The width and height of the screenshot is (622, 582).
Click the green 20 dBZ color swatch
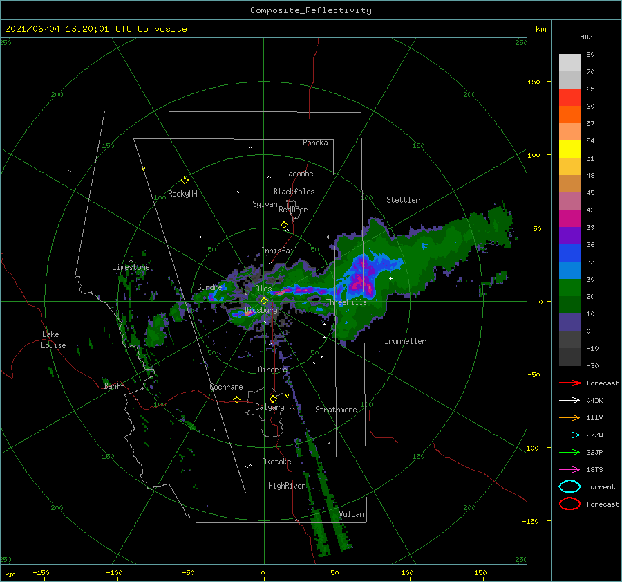[569, 288]
